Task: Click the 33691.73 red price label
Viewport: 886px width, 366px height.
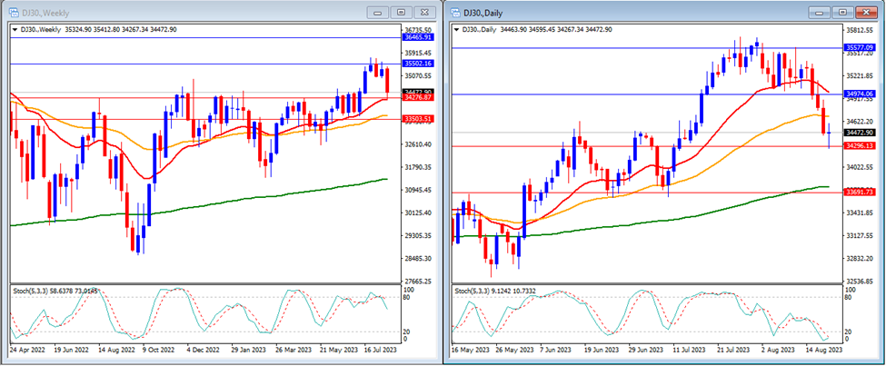Action: tap(861, 193)
